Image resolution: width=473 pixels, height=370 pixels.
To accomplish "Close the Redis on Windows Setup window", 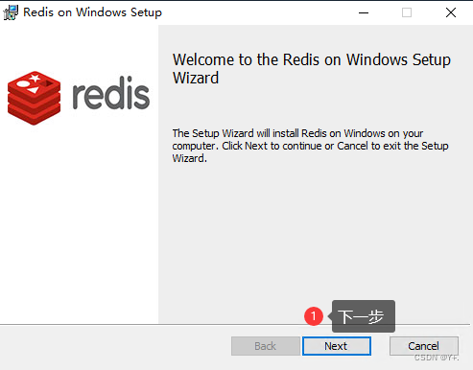I will coord(451,12).
